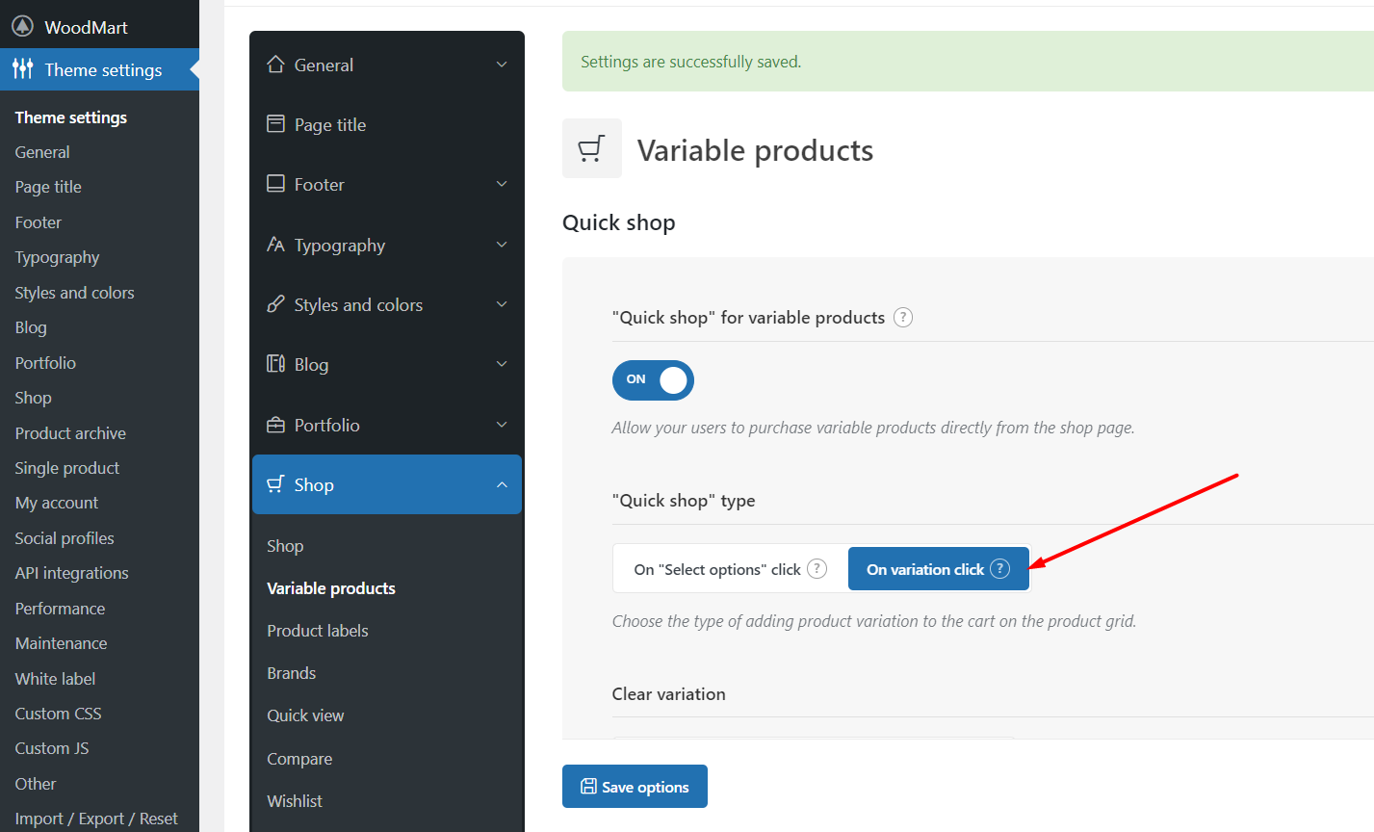The image size is (1374, 832).
Task: Open Typography in WordPress sidebar
Action: pyautogui.click(x=57, y=257)
